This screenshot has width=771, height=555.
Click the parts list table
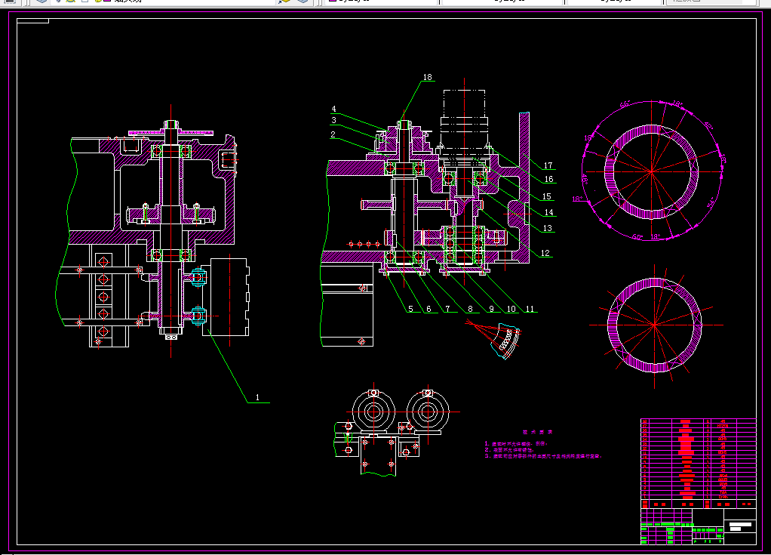pyautogui.click(x=699, y=464)
